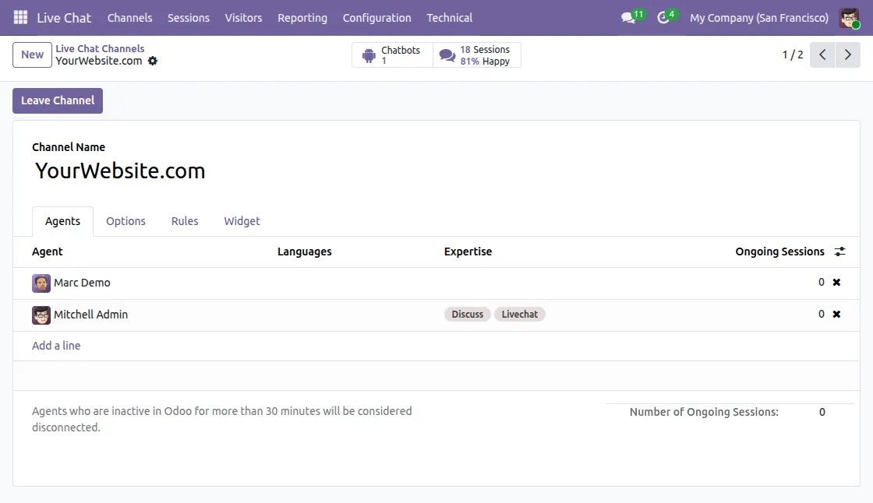873x503 pixels.
Task: Click the New button
Action: (x=32, y=55)
